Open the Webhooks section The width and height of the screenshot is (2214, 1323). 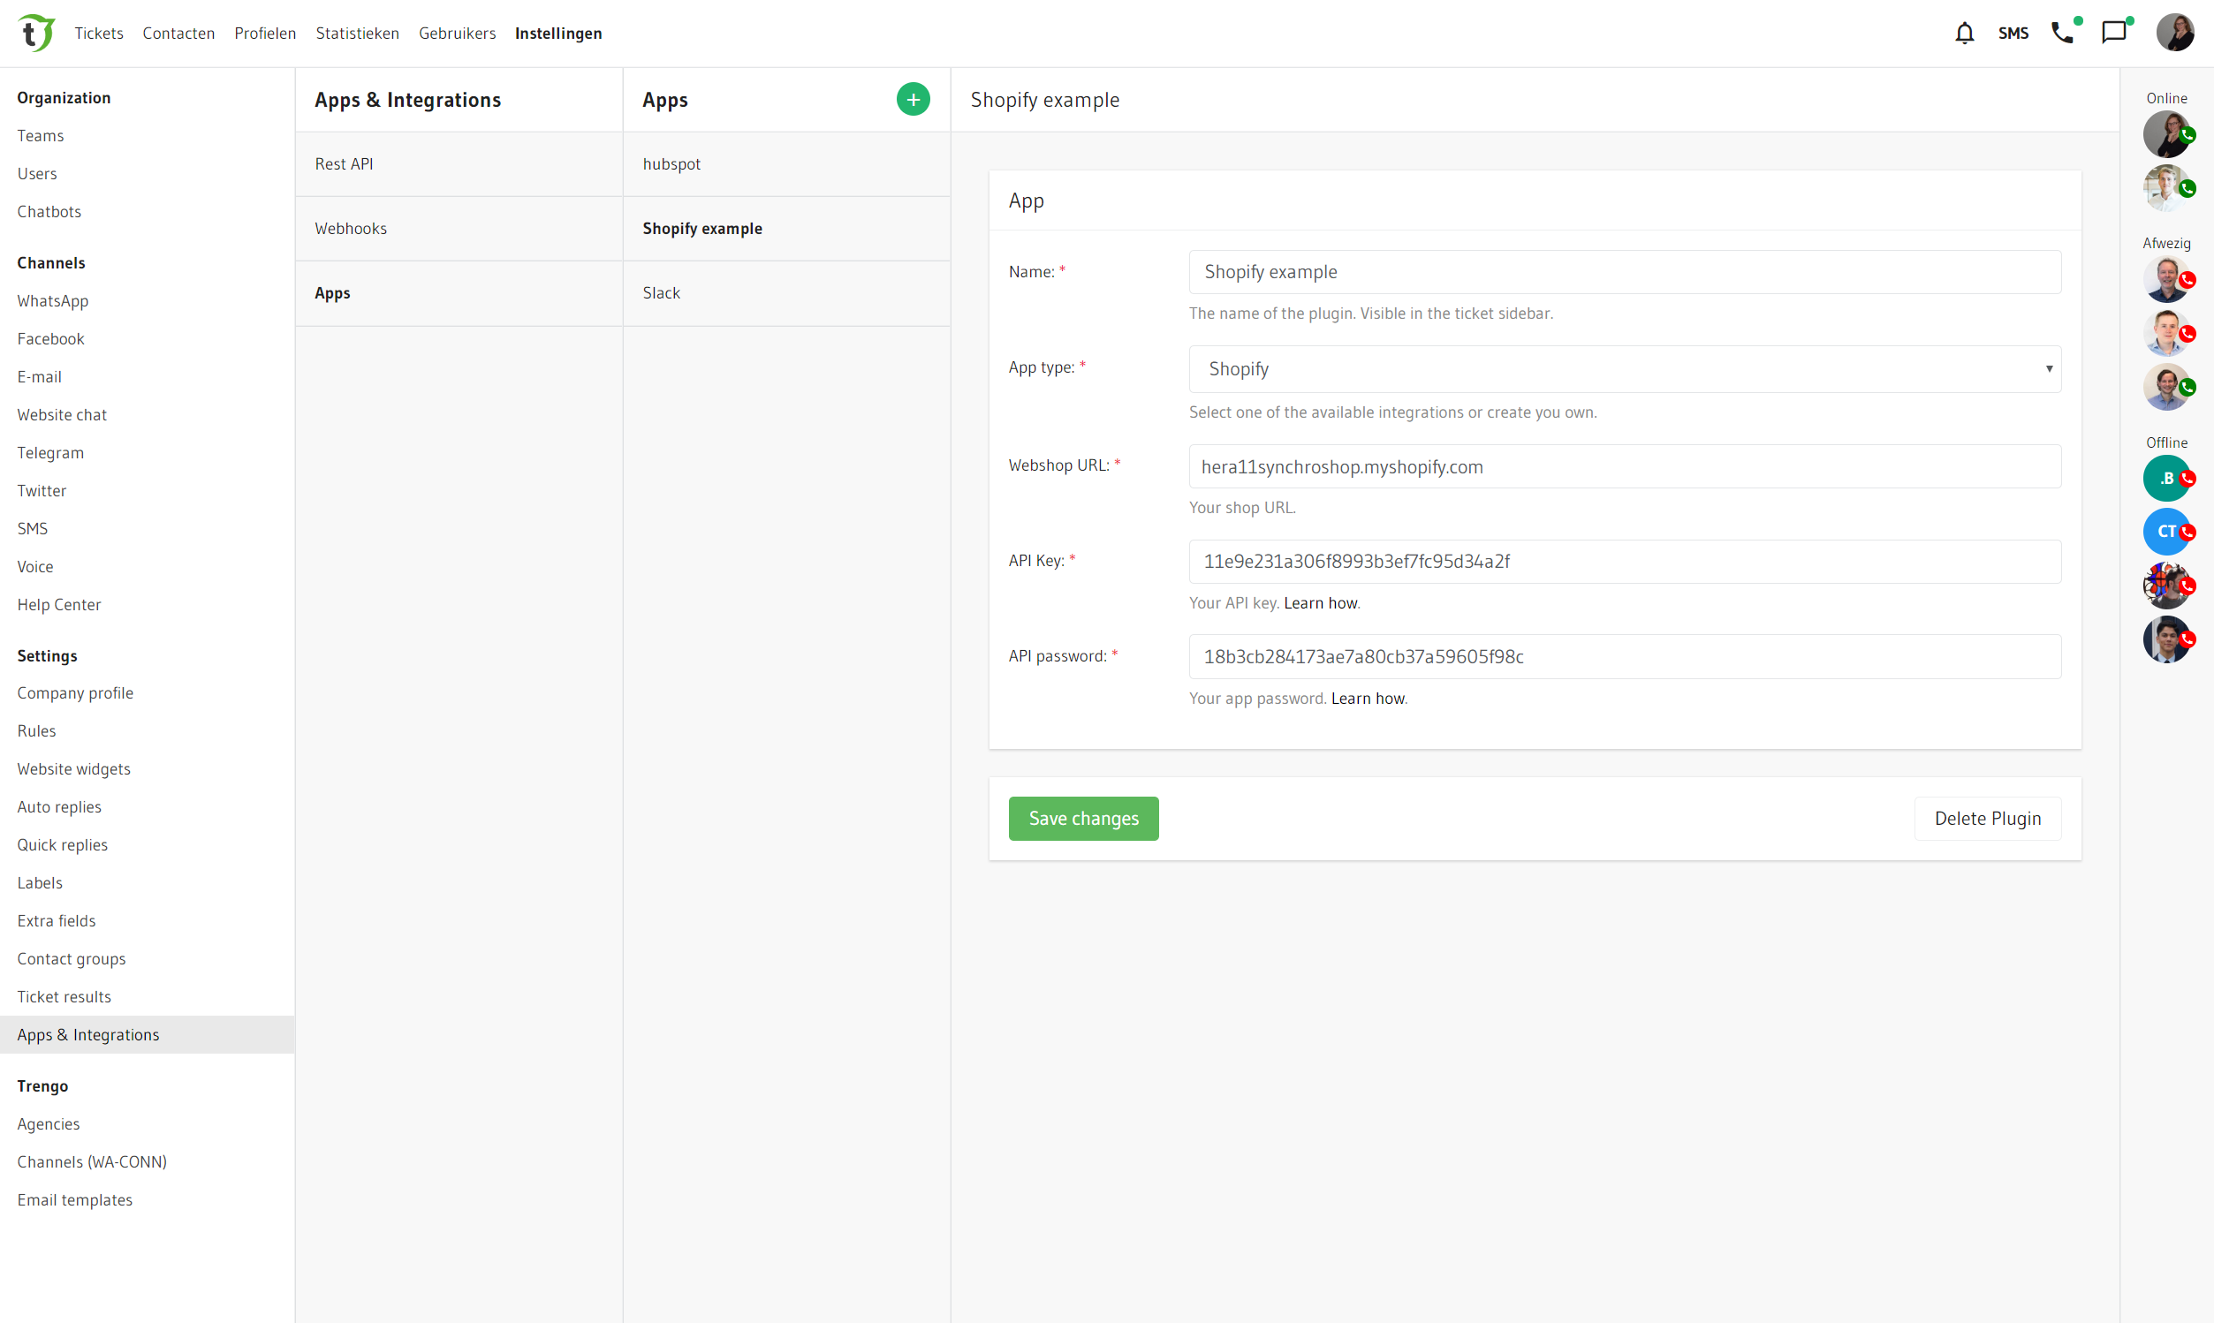pyautogui.click(x=351, y=228)
